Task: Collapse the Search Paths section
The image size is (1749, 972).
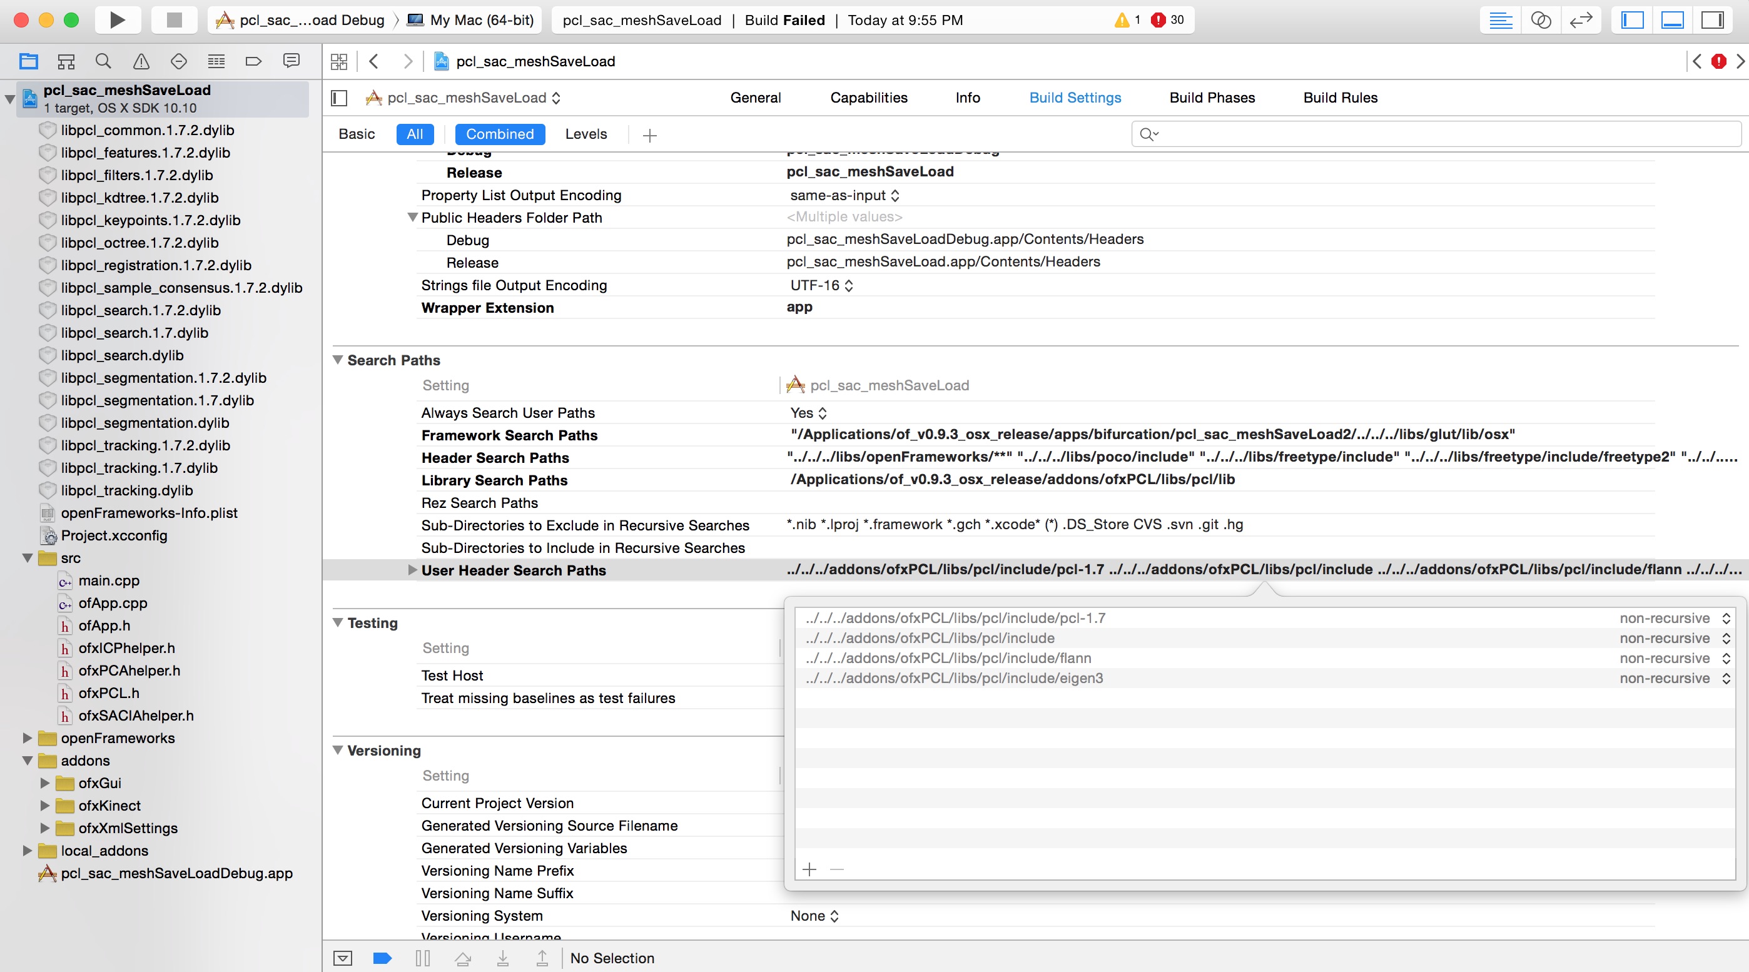Action: coord(337,360)
